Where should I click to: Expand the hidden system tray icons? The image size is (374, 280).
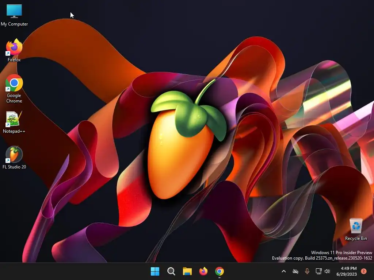[283, 271]
